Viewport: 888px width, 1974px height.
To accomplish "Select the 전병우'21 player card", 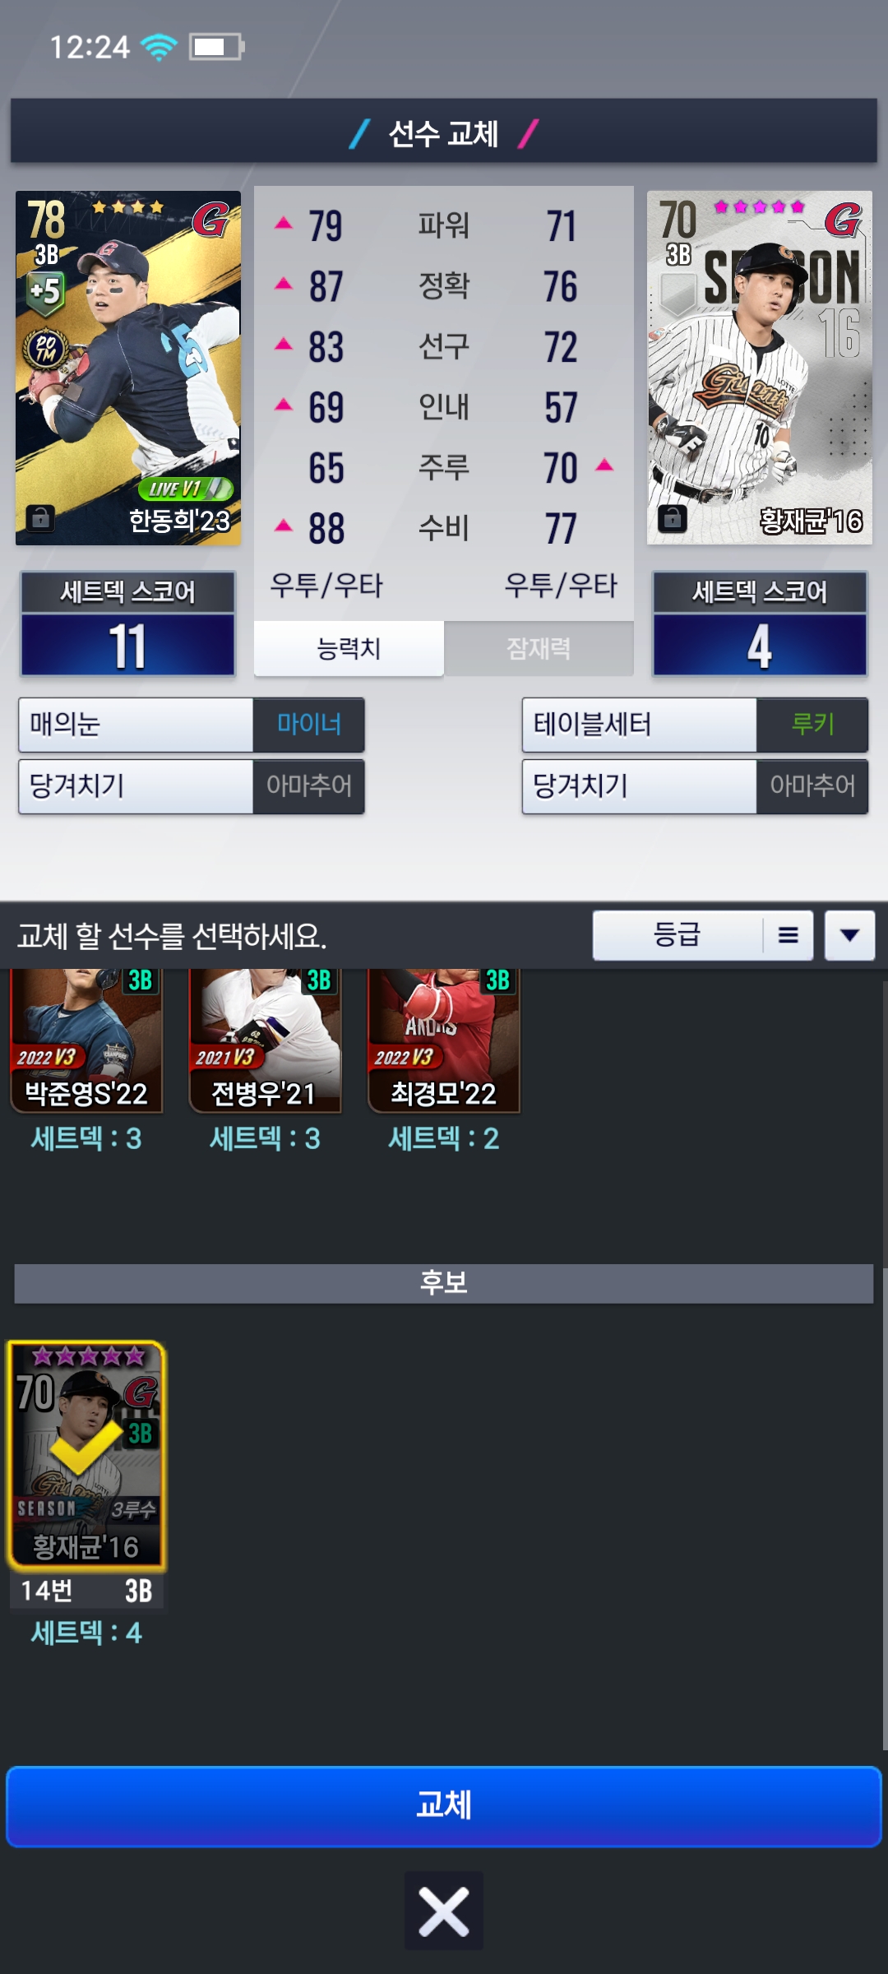I will click(265, 1041).
